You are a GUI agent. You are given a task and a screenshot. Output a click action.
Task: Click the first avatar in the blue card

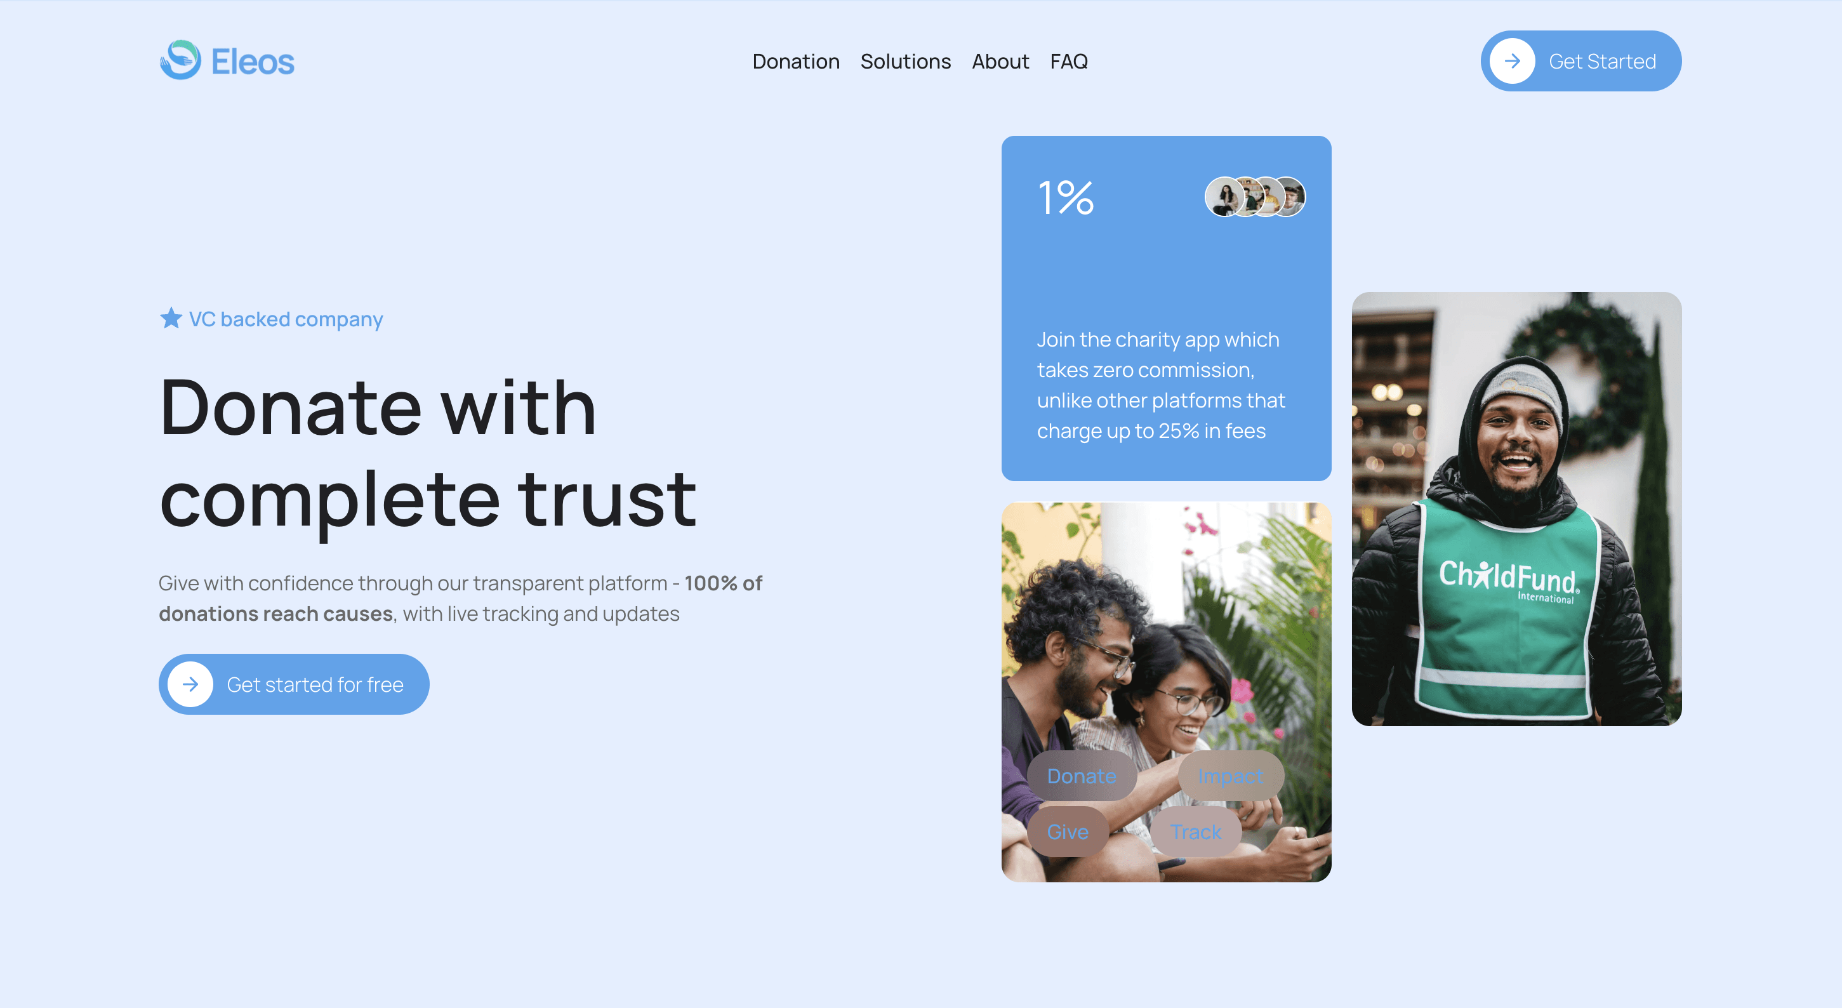click(1224, 197)
